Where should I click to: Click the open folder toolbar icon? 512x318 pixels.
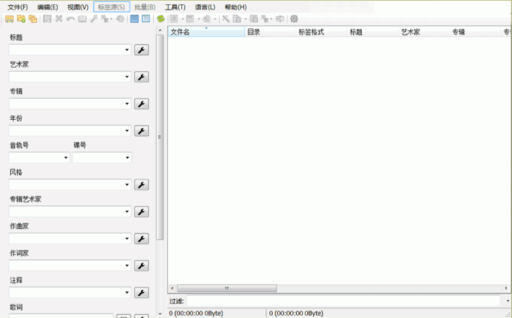point(9,19)
